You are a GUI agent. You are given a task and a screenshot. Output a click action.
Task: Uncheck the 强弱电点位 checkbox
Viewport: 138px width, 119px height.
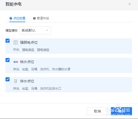tap(8, 41)
